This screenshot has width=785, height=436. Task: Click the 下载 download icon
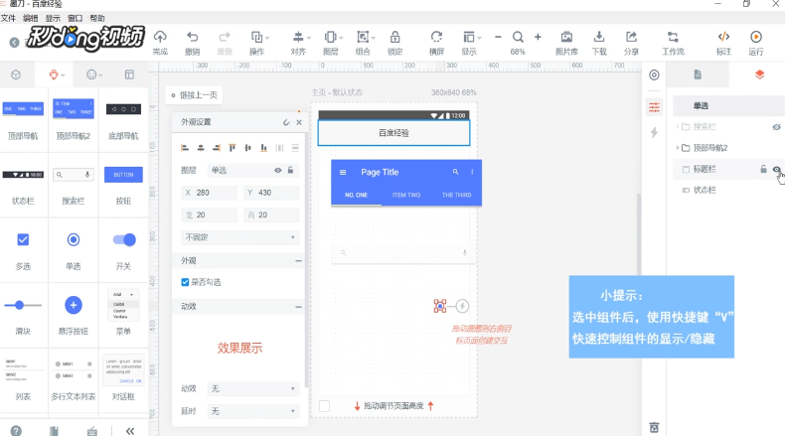pyautogui.click(x=599, y=37)
